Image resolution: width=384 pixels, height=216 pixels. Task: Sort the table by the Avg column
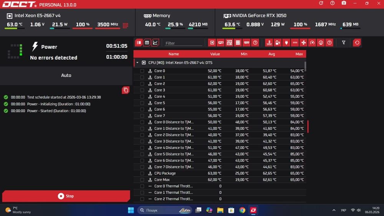click(x=271, y=54)
